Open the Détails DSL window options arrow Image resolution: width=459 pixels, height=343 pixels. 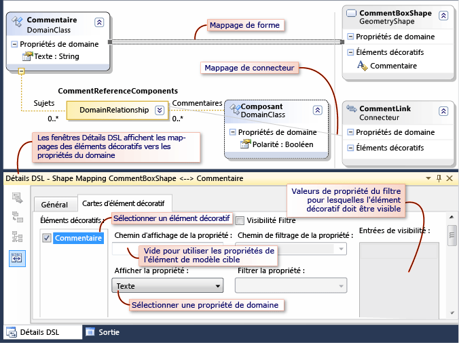(428, 178)
